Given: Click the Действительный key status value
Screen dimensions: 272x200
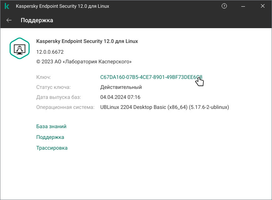Looking at the screenshot, I should coord(121,87).
